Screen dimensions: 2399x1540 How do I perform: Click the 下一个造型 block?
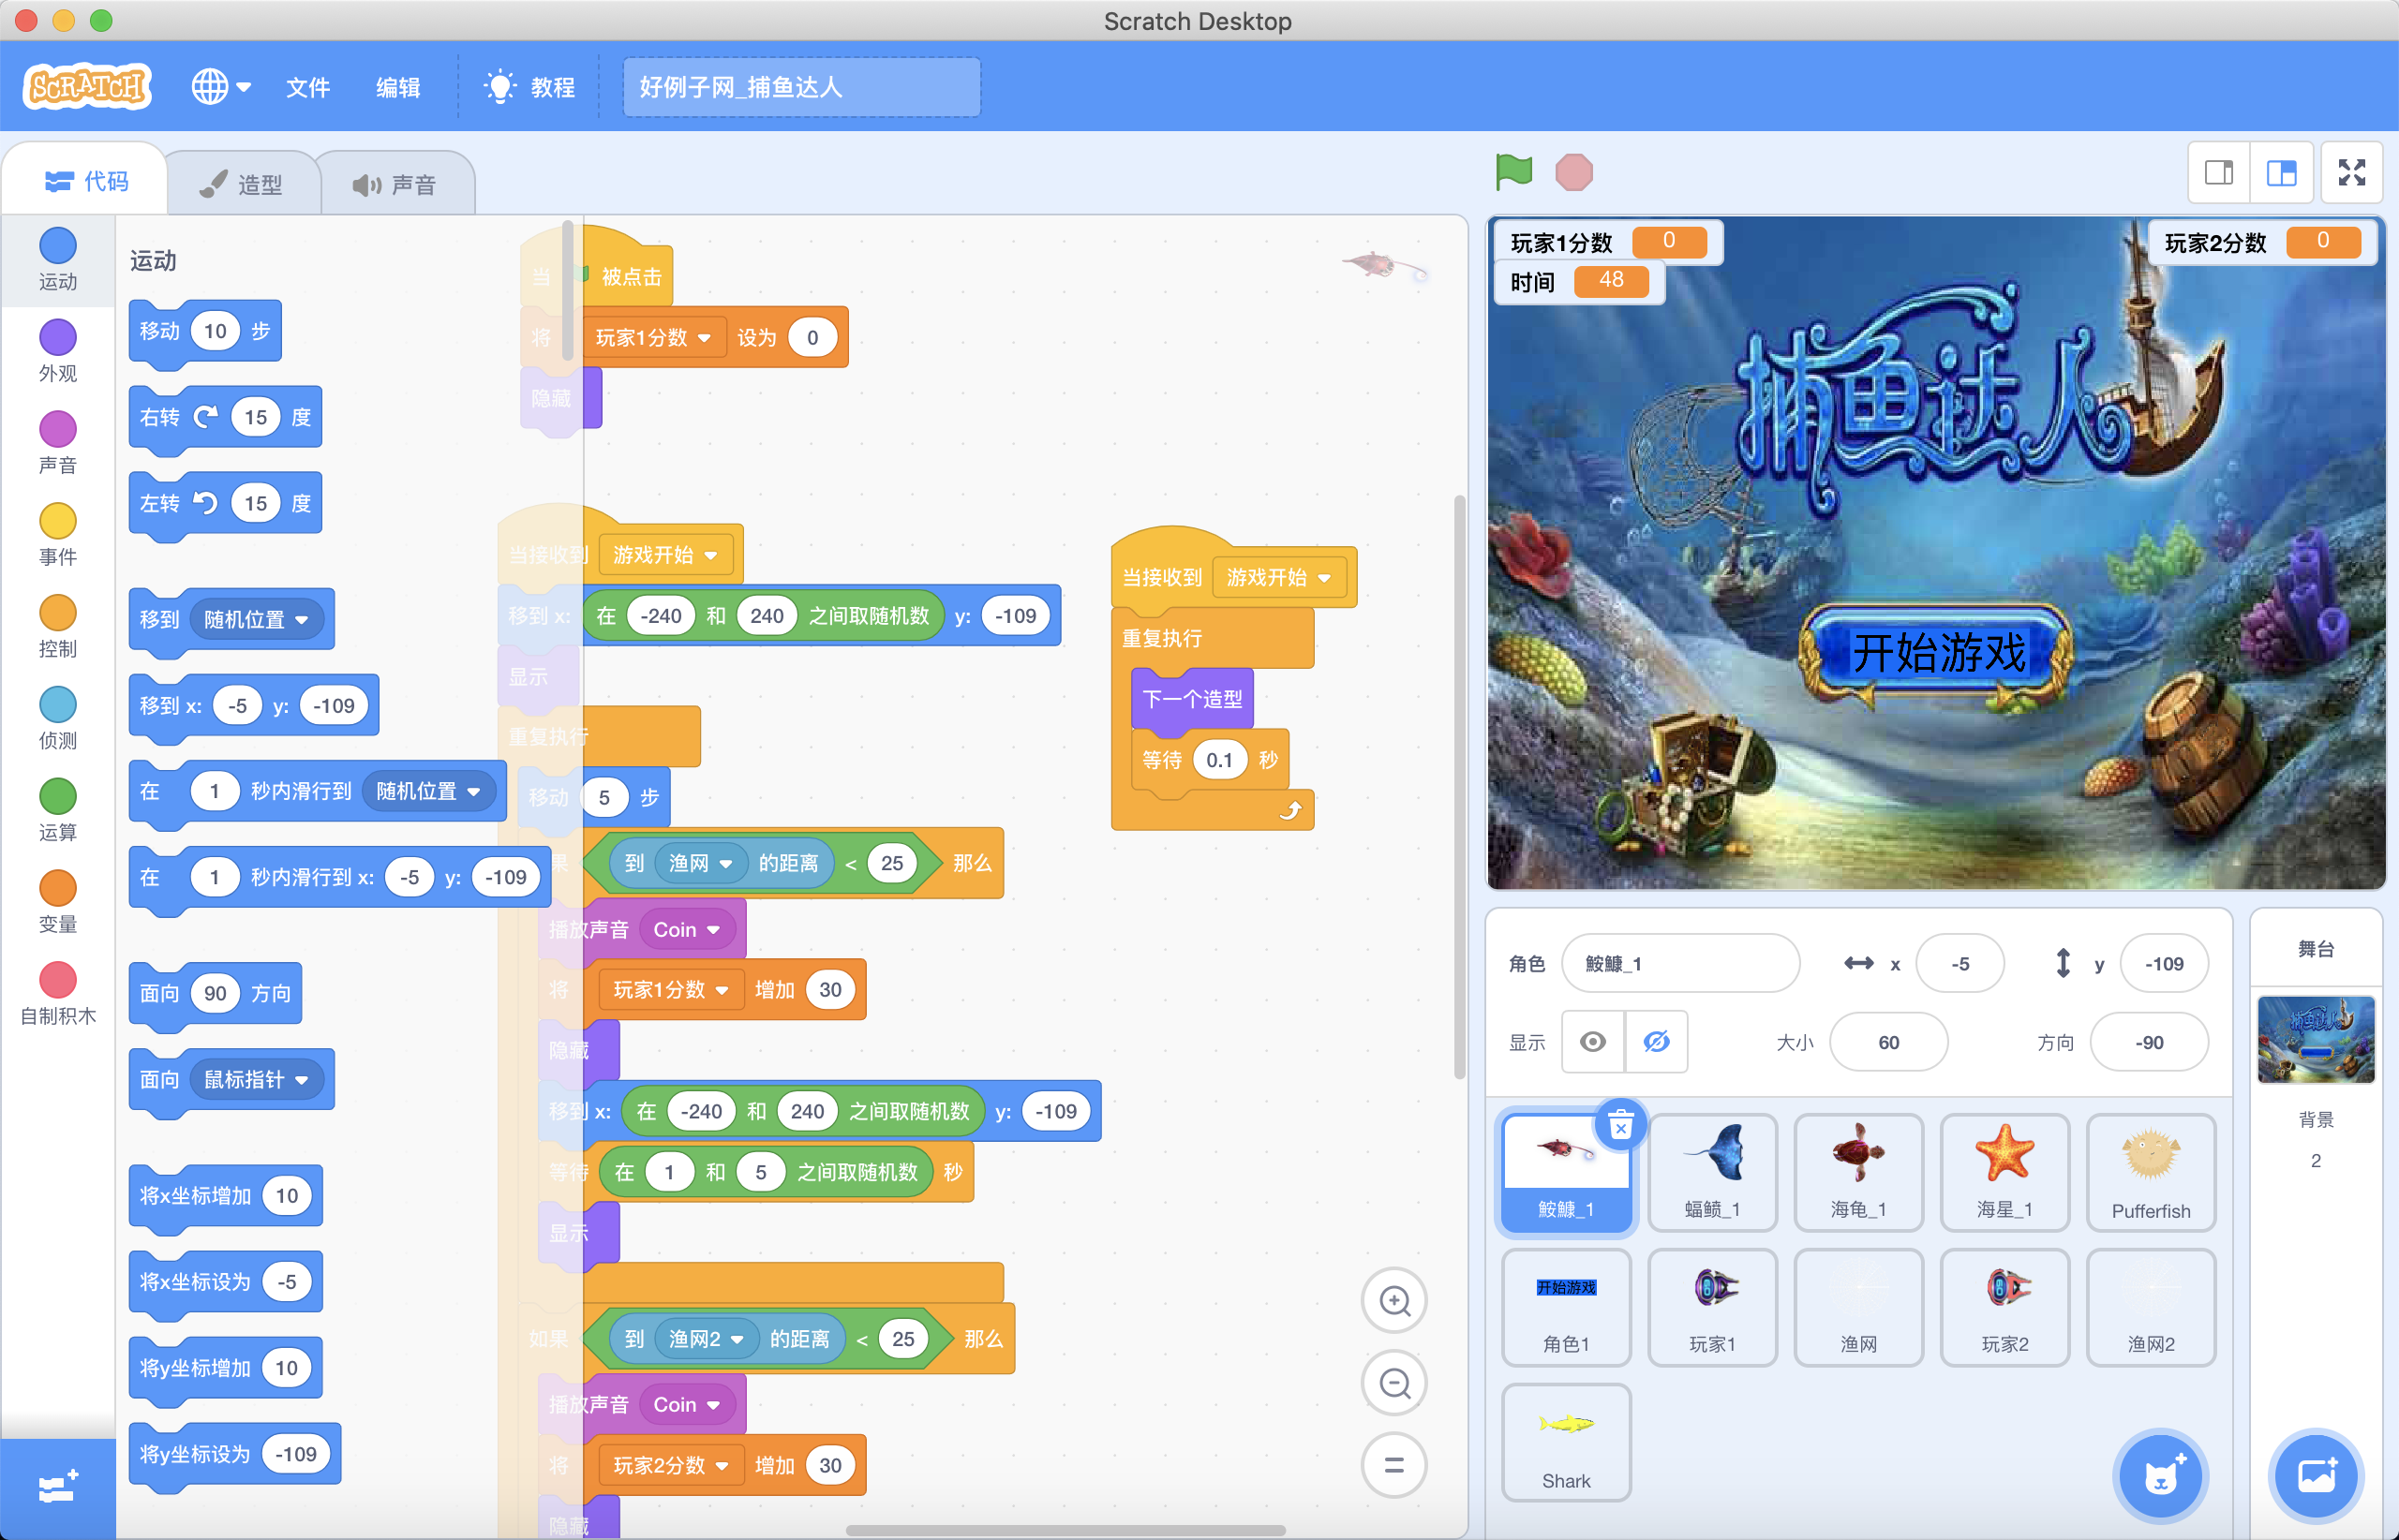(1191, 698)
